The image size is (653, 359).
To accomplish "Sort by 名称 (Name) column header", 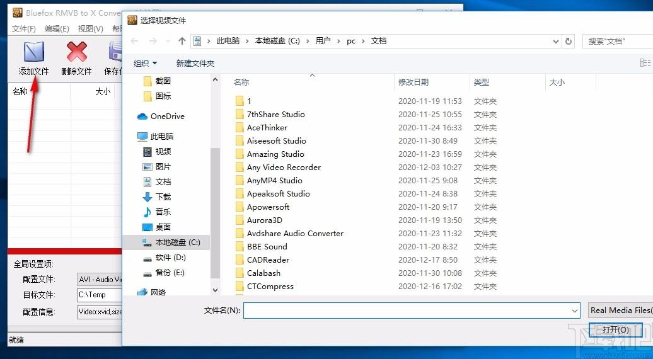I will point(308,83).
